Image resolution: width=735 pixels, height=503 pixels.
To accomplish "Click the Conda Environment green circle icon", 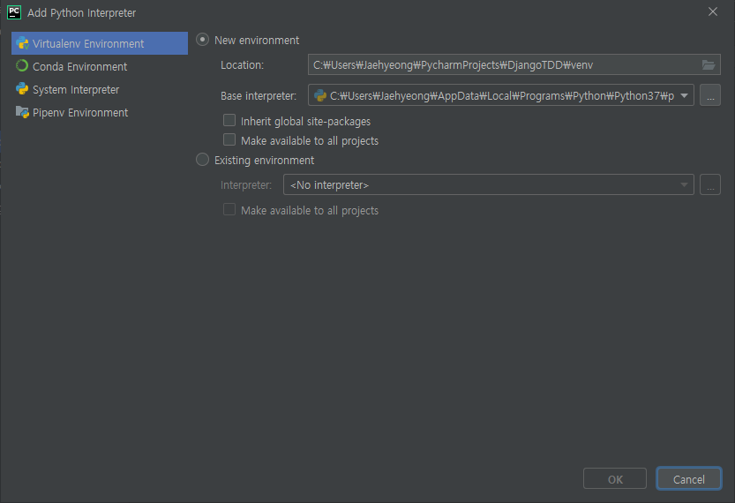I will pyautogui.click(x=22, y=66).
